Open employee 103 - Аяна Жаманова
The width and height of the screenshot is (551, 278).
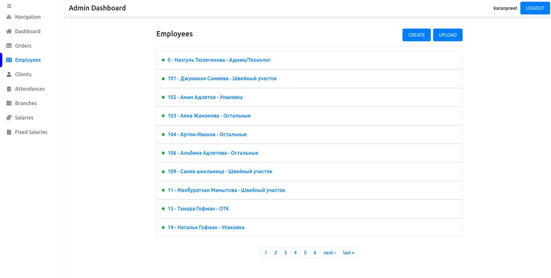[209, 116]
